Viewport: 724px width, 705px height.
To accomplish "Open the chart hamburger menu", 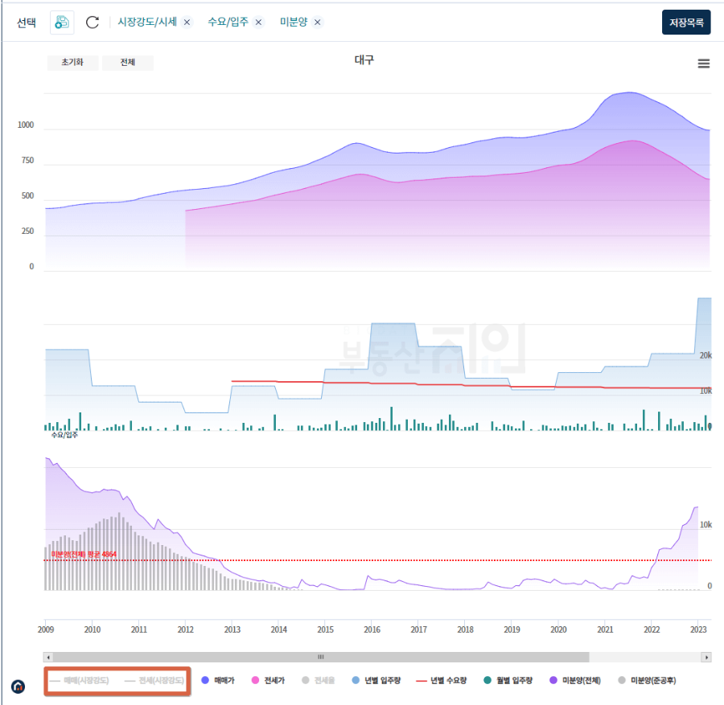I will pos(703,64).
